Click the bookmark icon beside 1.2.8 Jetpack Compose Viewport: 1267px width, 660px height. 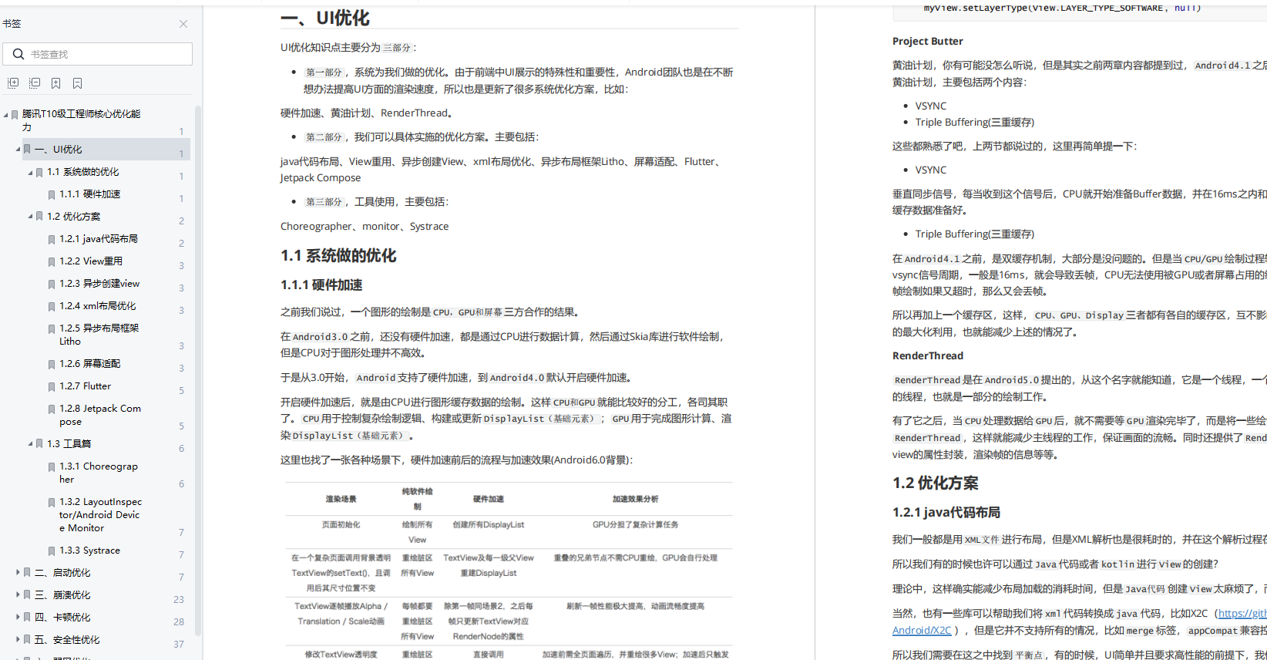pyautogui.click(x=52, y=409)
